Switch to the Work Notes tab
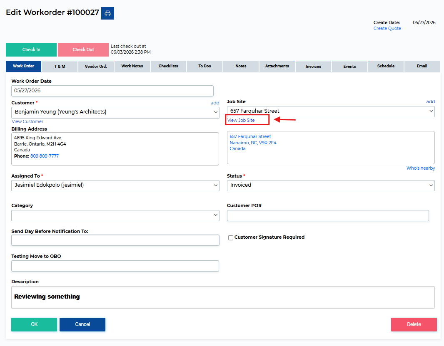Screen dimensions: 444x346 tap(132, 66)
